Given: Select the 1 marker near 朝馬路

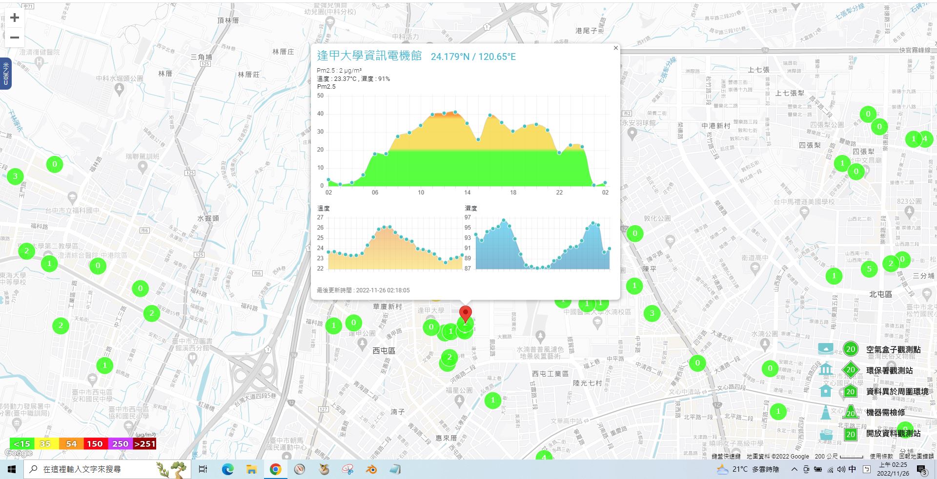Looking at the screenshot, I should coord(104,365).
